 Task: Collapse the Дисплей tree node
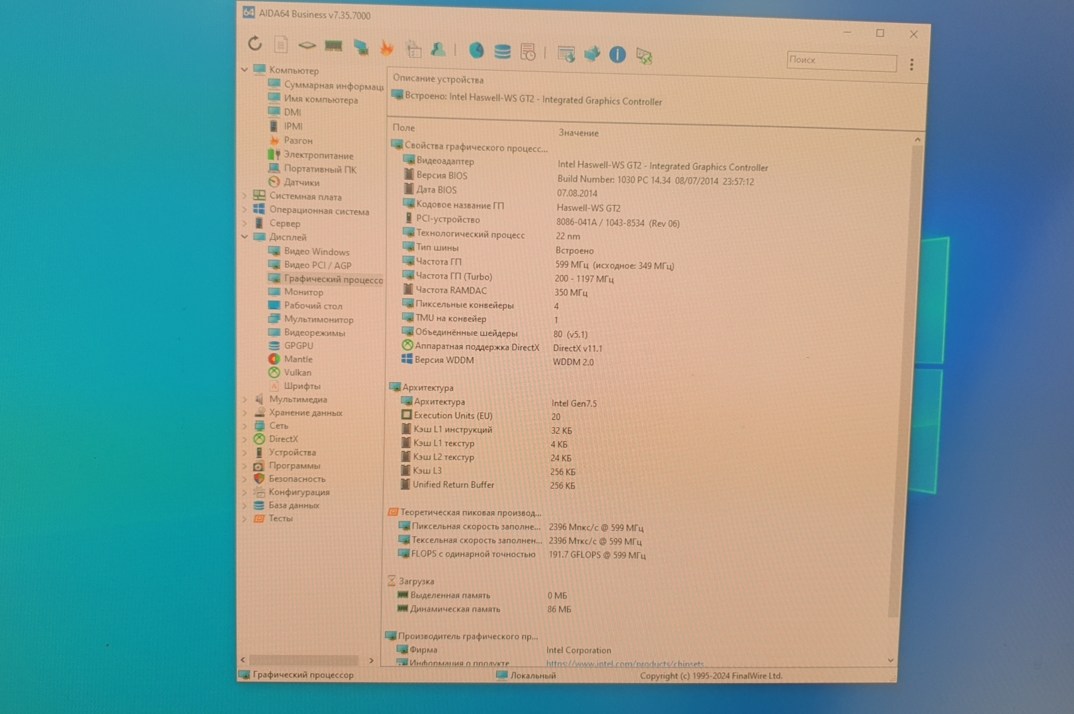pos(245,237)
